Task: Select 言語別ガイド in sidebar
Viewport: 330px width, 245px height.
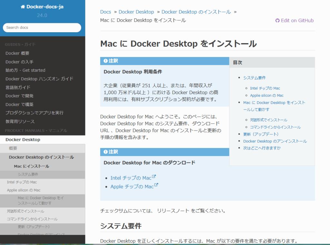Action: click(18, 87)
